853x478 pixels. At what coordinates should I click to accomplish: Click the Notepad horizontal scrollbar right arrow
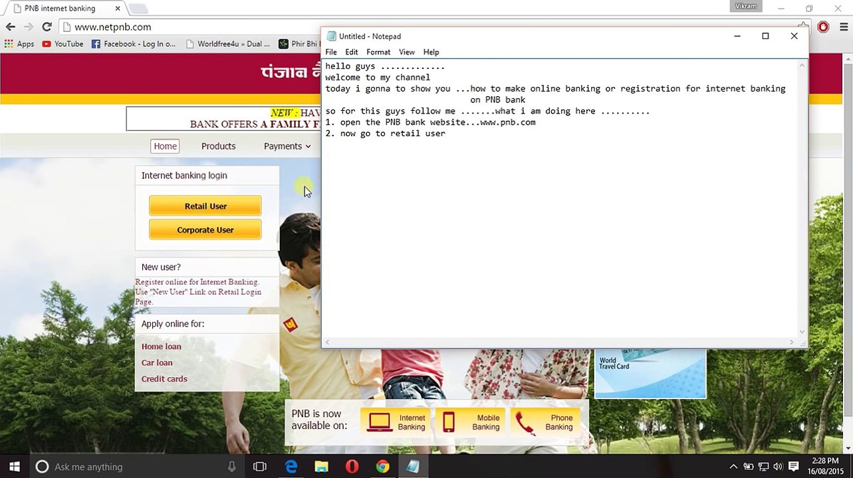coord(791,343)
